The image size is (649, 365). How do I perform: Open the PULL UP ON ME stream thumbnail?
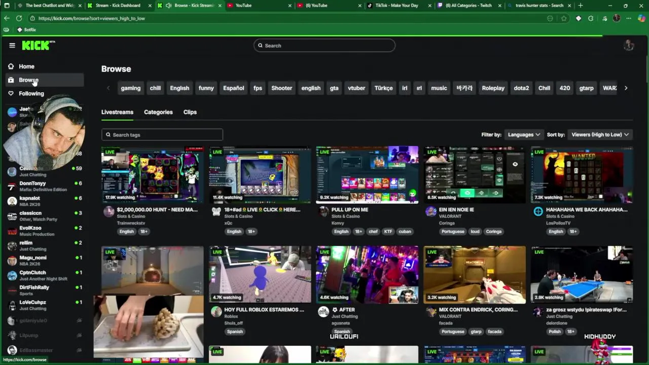pyautogui.click(x=367, y=174)
